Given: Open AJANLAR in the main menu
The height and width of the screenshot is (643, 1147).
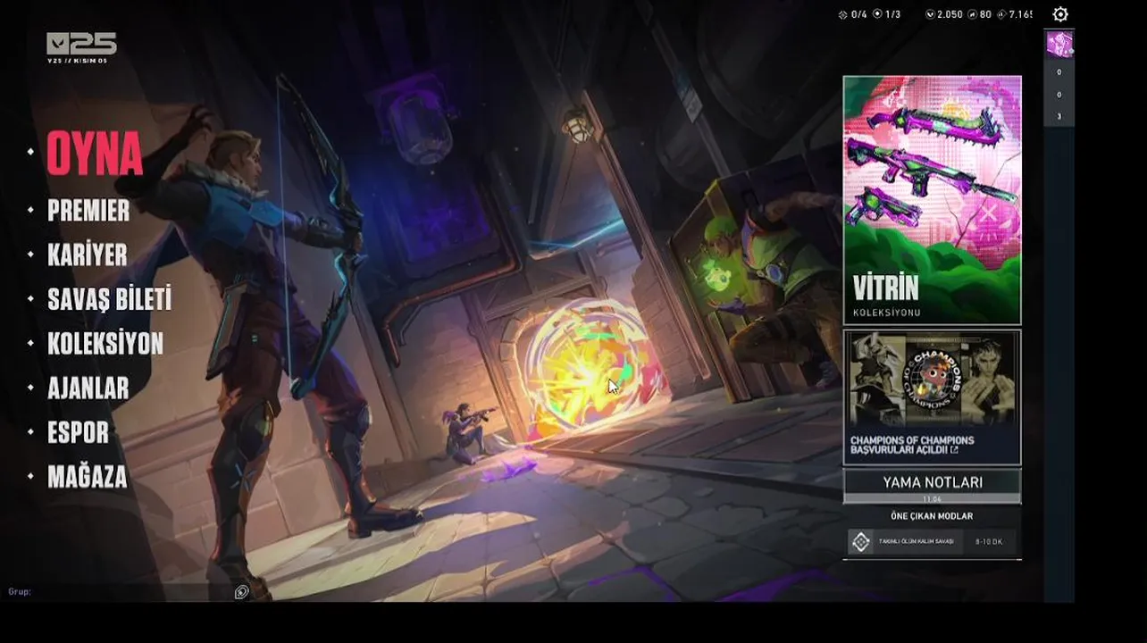Looking at the screenshot, I should coord(88,388).
